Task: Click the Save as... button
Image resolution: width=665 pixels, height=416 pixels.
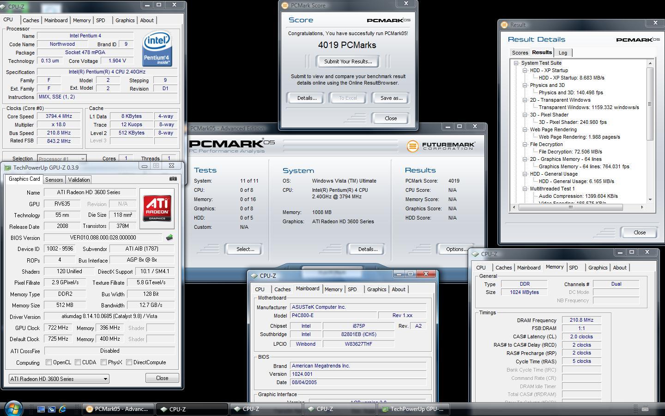Action: coord(391,98)
